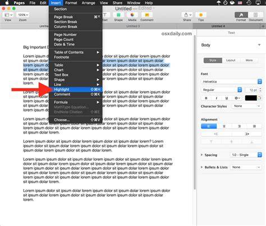This screenshot has width=266, height=226.
Task: Click the More tab button
Action: pos(249,60)
